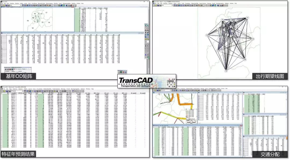Click Print icon in desire-line map window
This screenshot has width=290, height=160.
(x=161, y=6)
